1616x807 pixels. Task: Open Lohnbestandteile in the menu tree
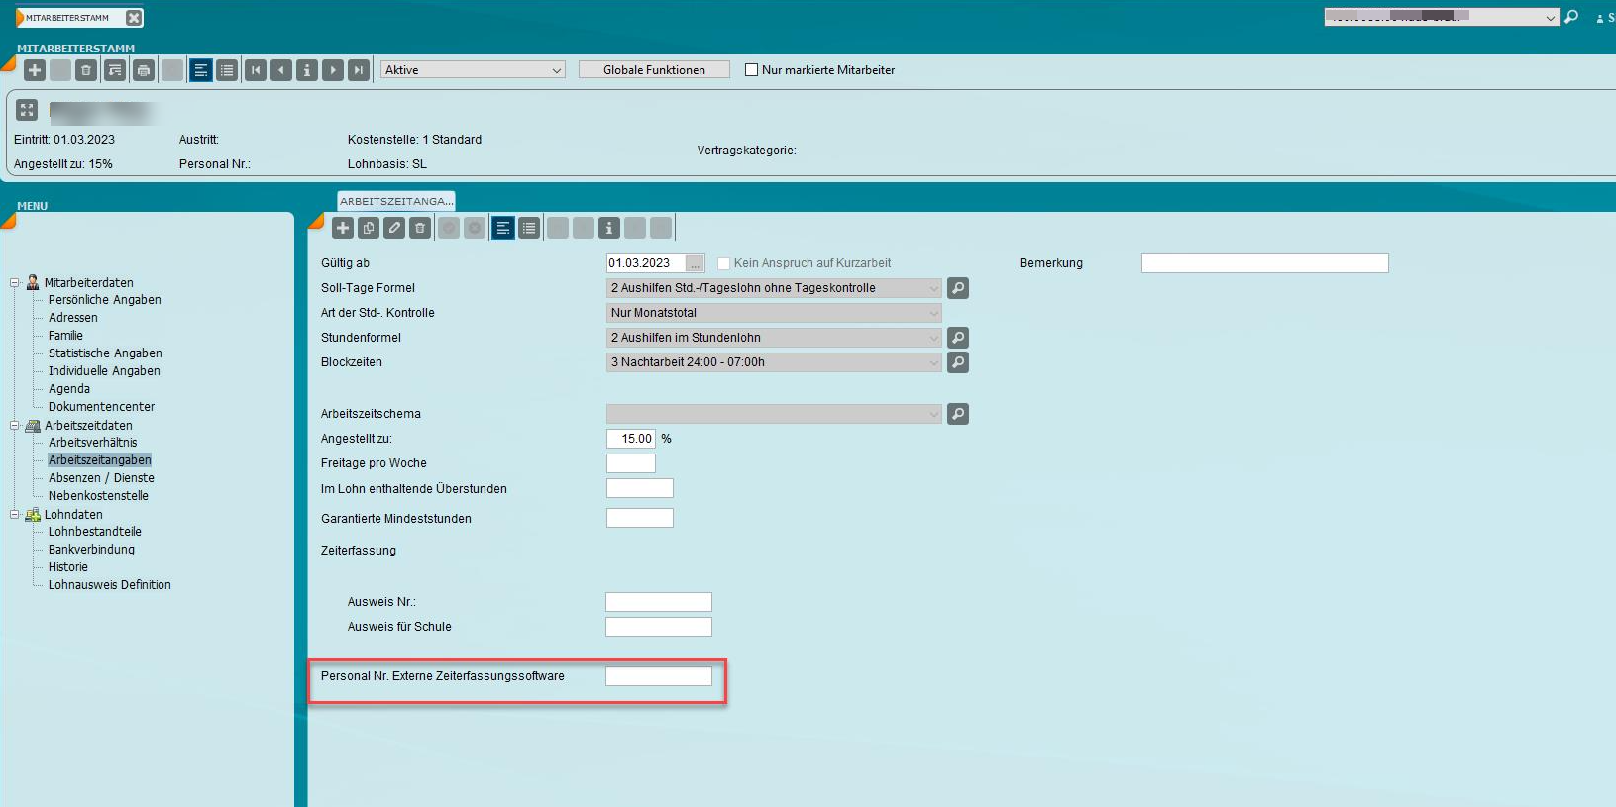95,532
